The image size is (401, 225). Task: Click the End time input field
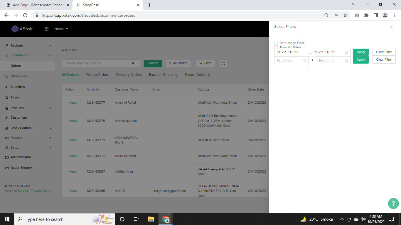(330, 61)
